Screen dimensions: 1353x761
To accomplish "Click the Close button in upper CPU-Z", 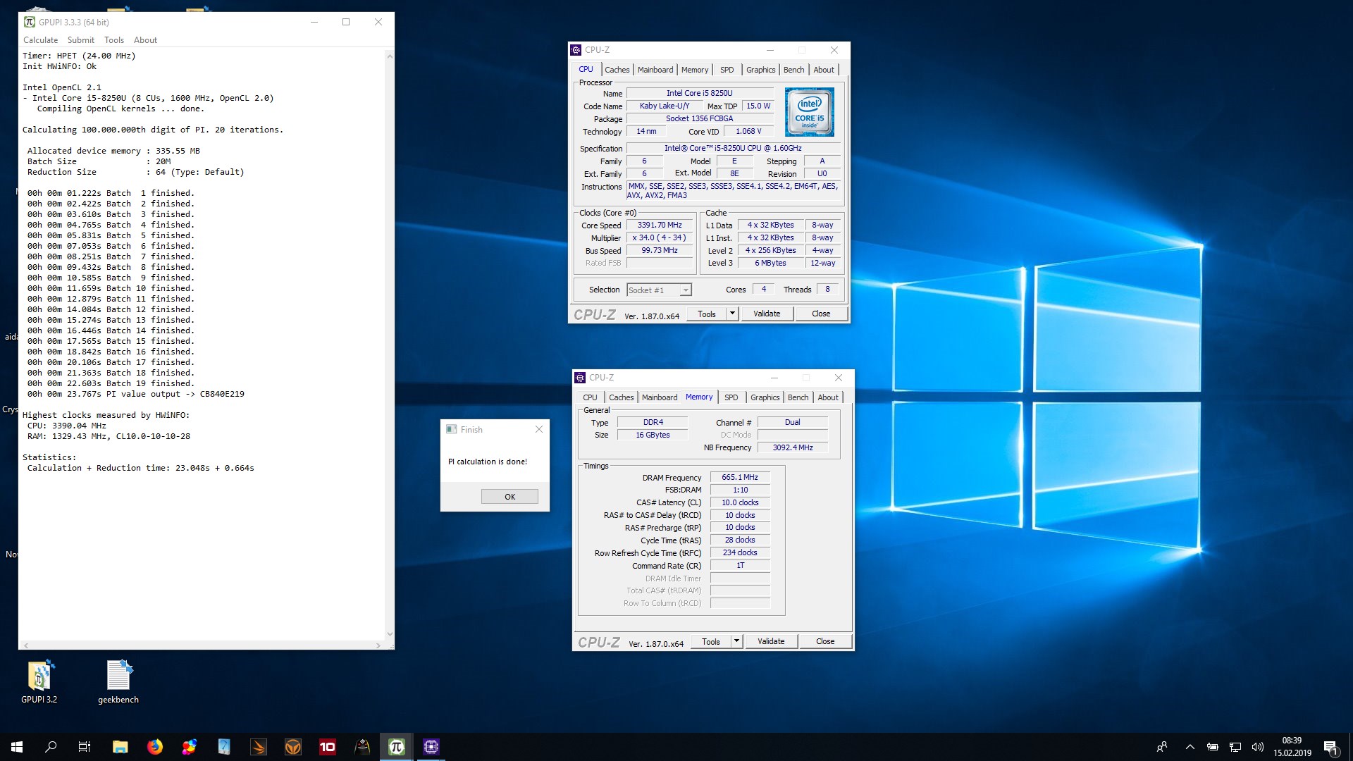I will (821, 314).
